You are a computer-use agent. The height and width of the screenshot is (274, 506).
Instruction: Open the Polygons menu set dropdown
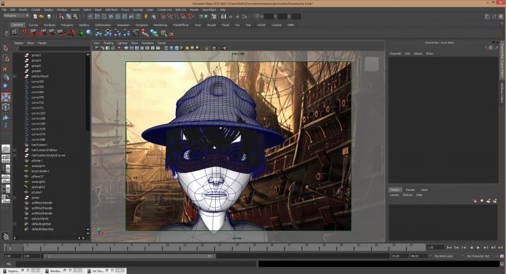point(16,16)
